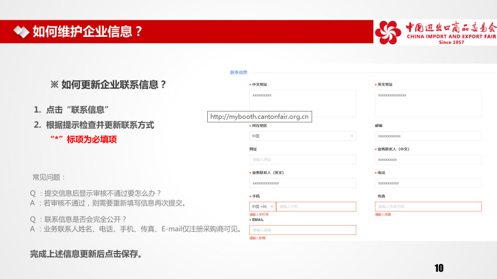Click the red note “*”标项为必填项
This screenshot has height=279, width=497.
[84, 139]
